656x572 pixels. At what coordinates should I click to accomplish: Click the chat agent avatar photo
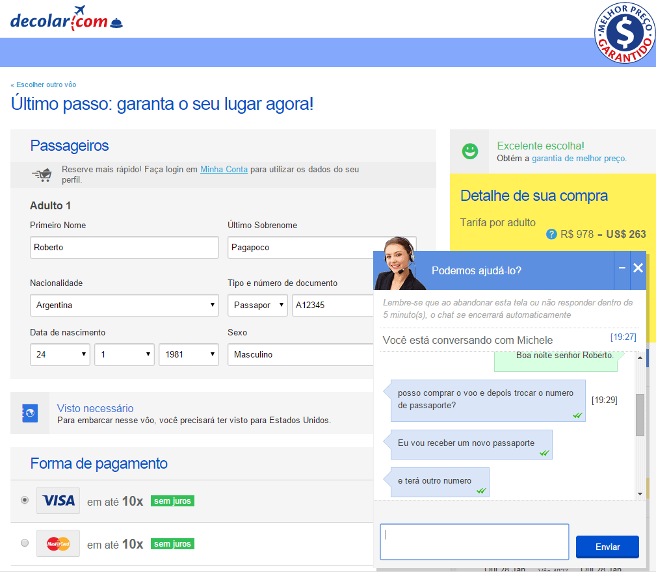pos(399,263)
